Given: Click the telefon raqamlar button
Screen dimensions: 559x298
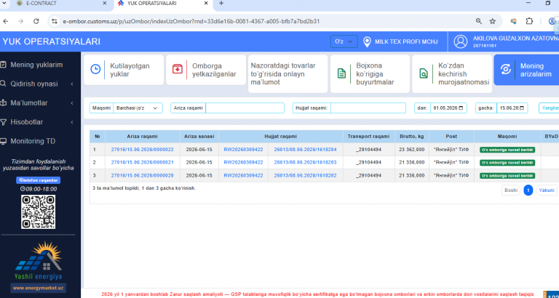Looking at the screenshot, I should tap(38, 180).
